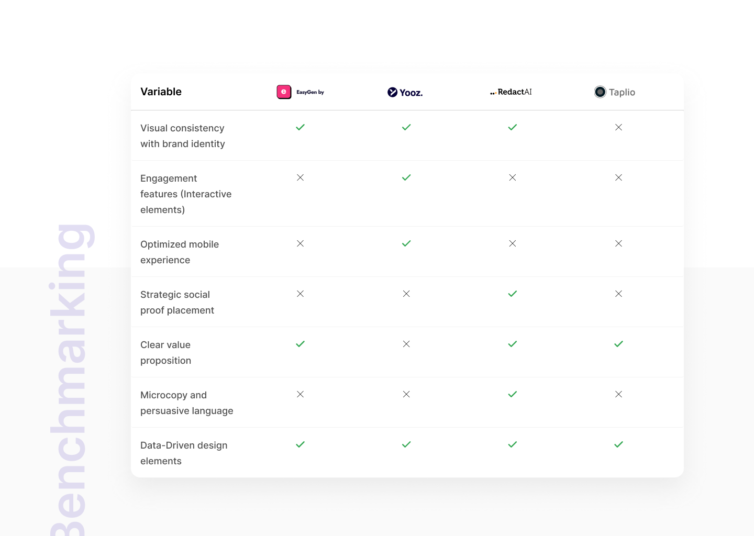This screenshot has width=754, height=536.
Task: Select the "Microcopy and persuasive language" label
Action: pyautogui.click(x=186, y=403)
